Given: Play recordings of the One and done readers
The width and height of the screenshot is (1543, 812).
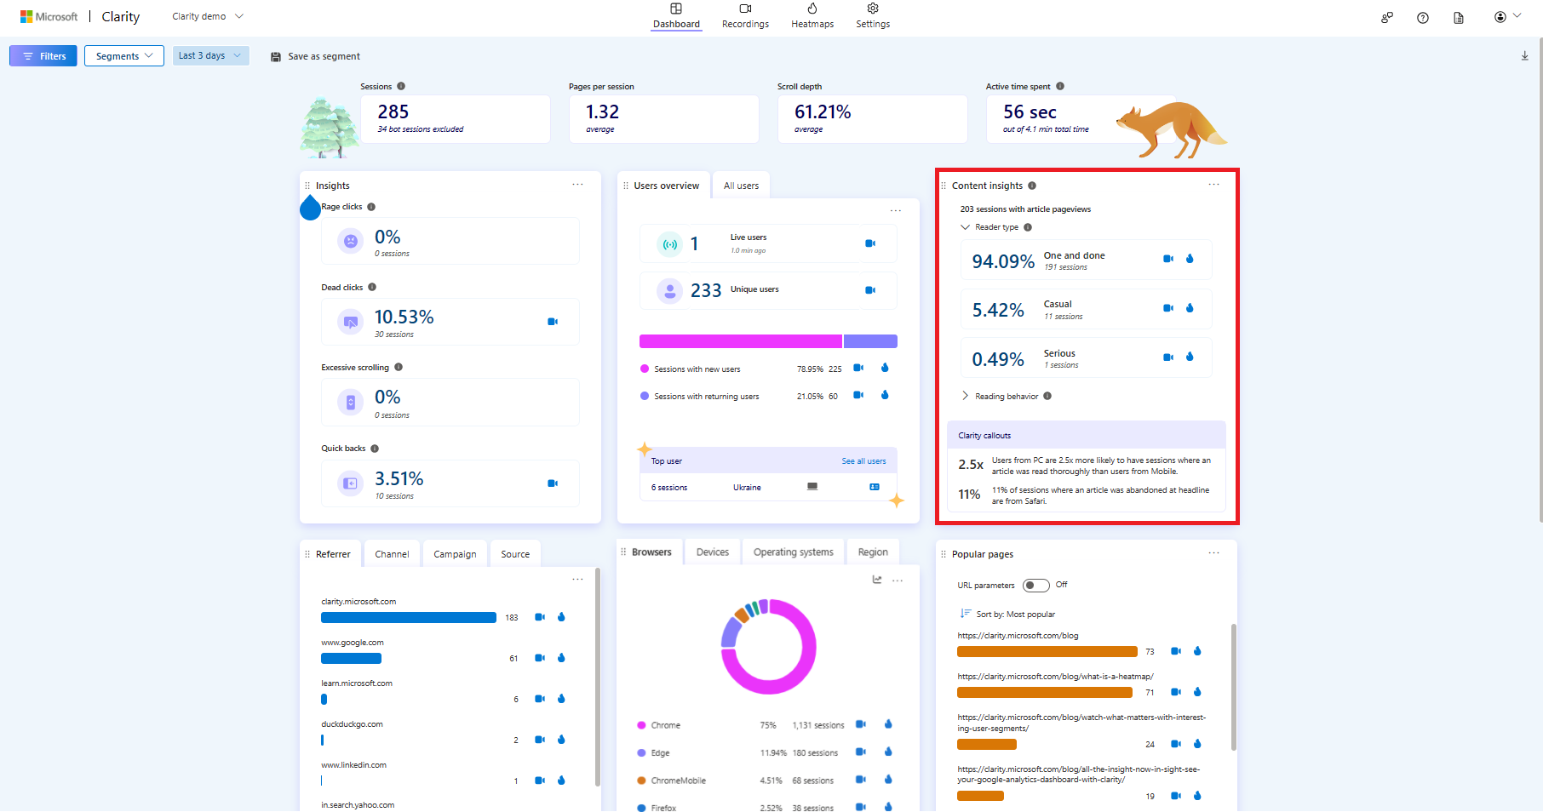Looking at the screenshot, I should [1167, 259].
